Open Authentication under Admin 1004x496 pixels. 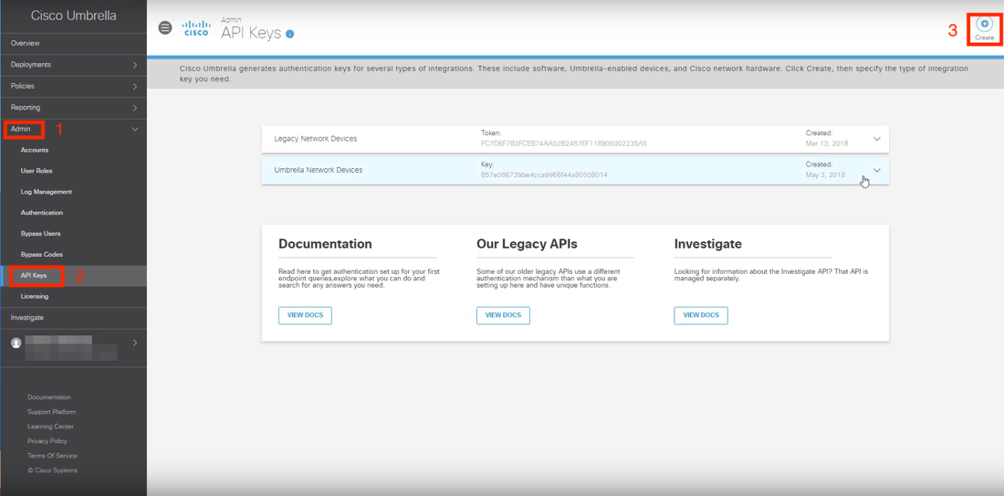click(x=42, y=212)
